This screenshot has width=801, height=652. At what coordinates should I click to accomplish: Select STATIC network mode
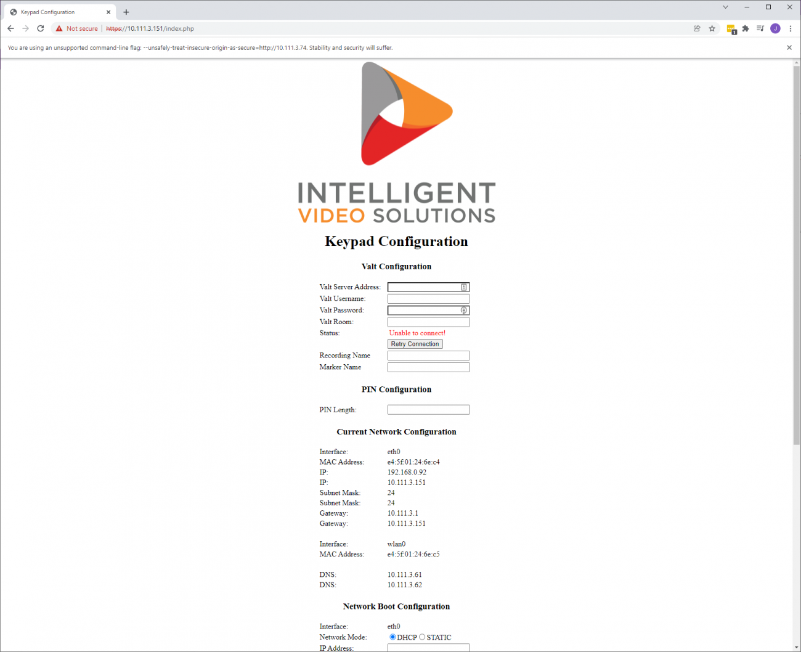[x=422, y=637]
